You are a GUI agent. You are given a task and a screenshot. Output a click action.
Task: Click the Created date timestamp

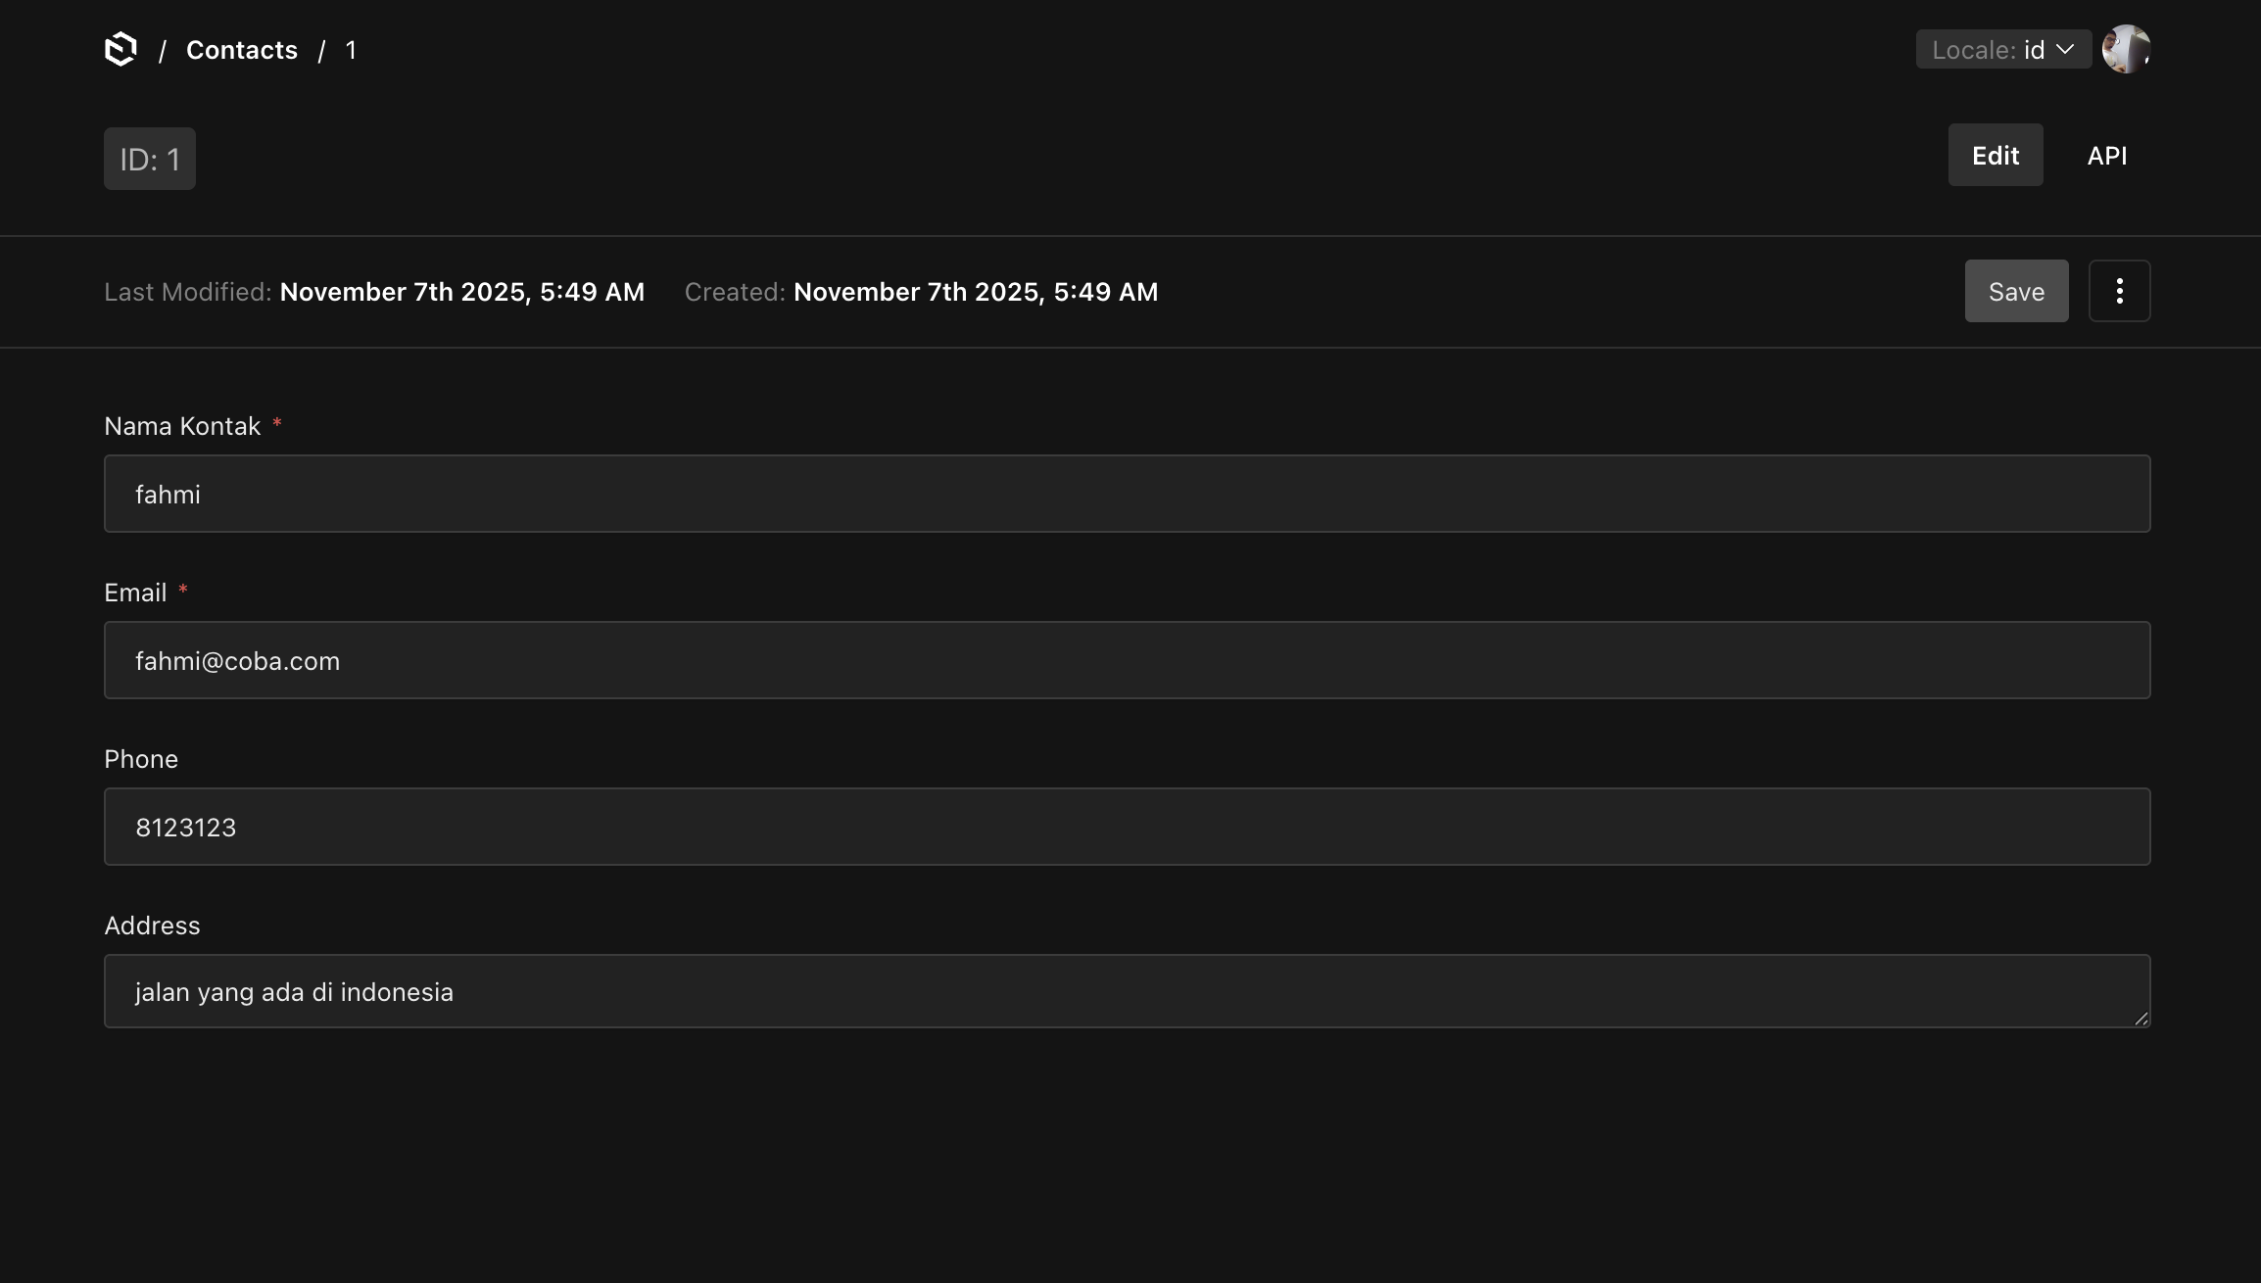[975, 292]
